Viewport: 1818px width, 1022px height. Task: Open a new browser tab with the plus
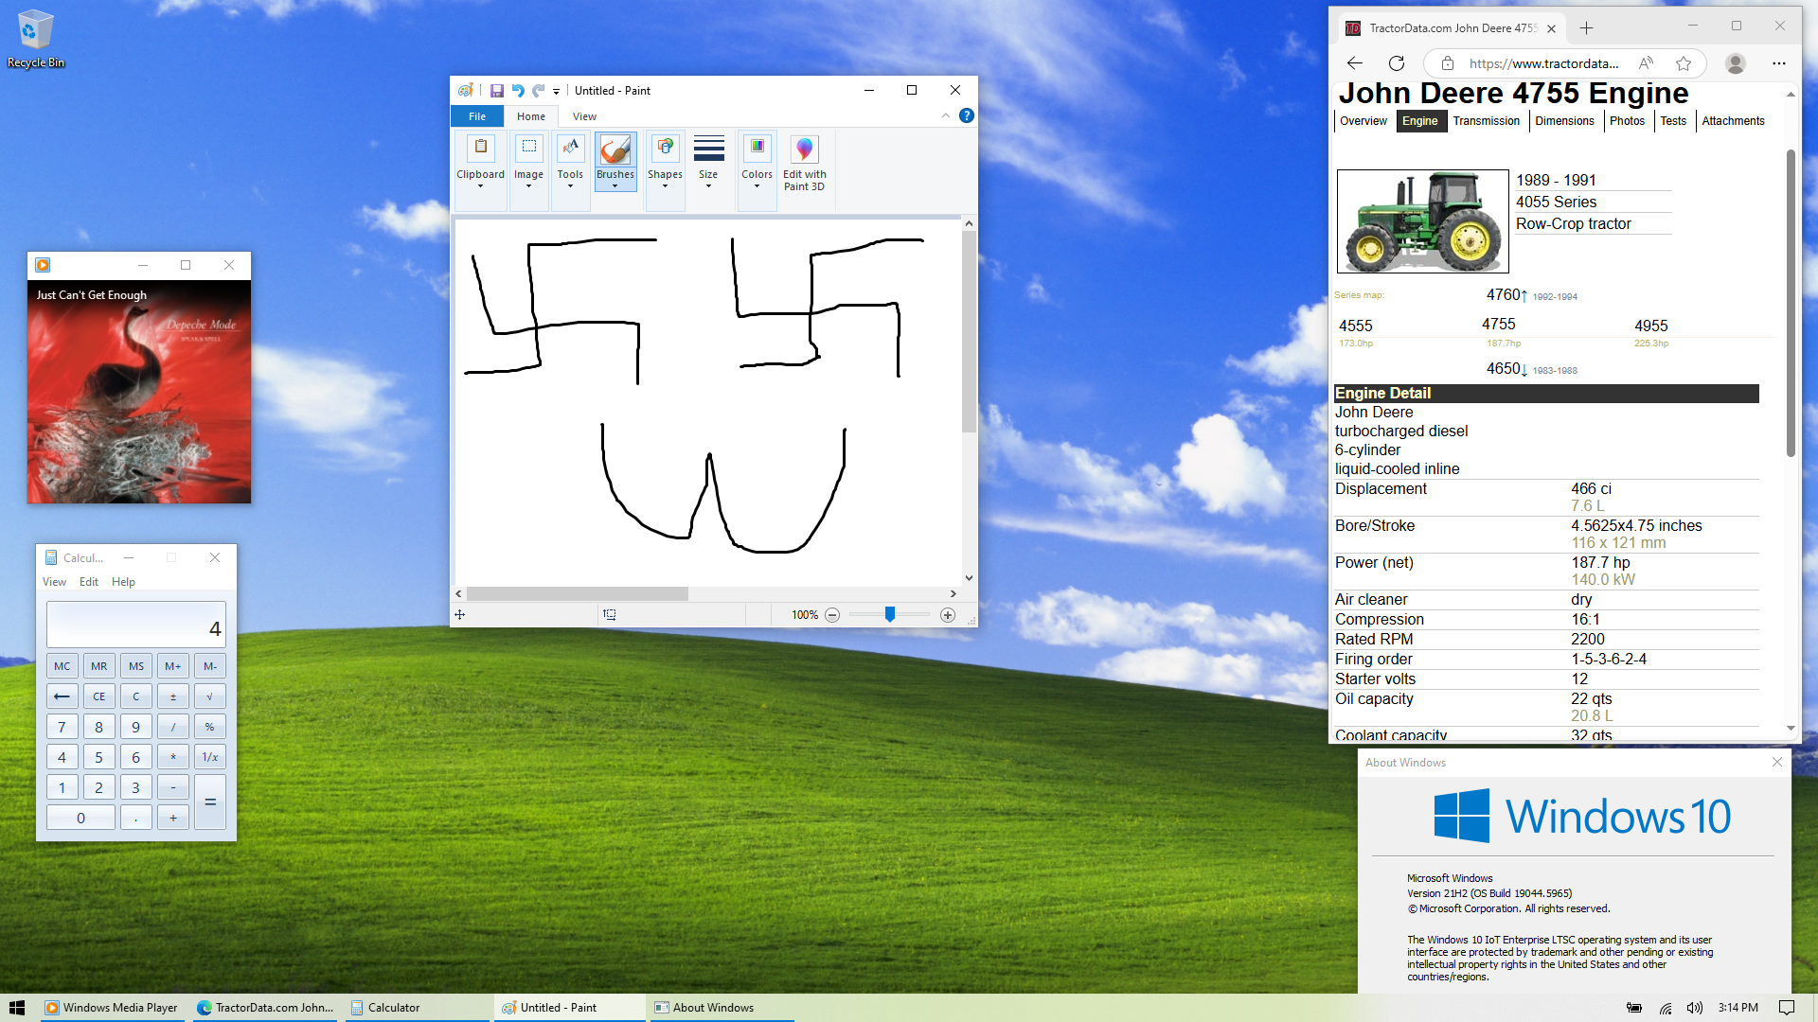point(1587,28)
